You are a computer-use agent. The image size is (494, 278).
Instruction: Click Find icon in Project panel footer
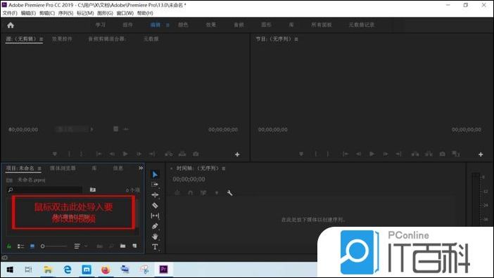coord(111,246)
